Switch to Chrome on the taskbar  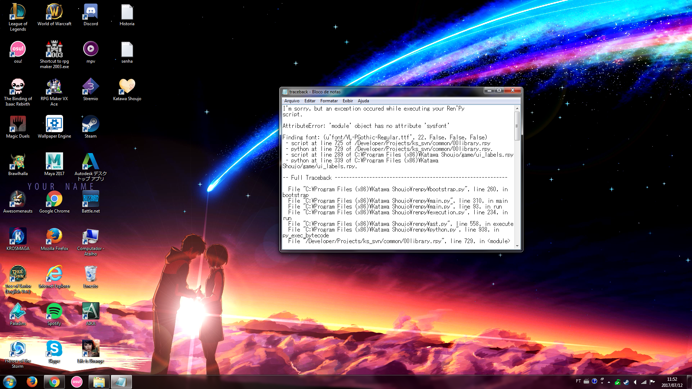pyautogui.click(x=54, y=382)
